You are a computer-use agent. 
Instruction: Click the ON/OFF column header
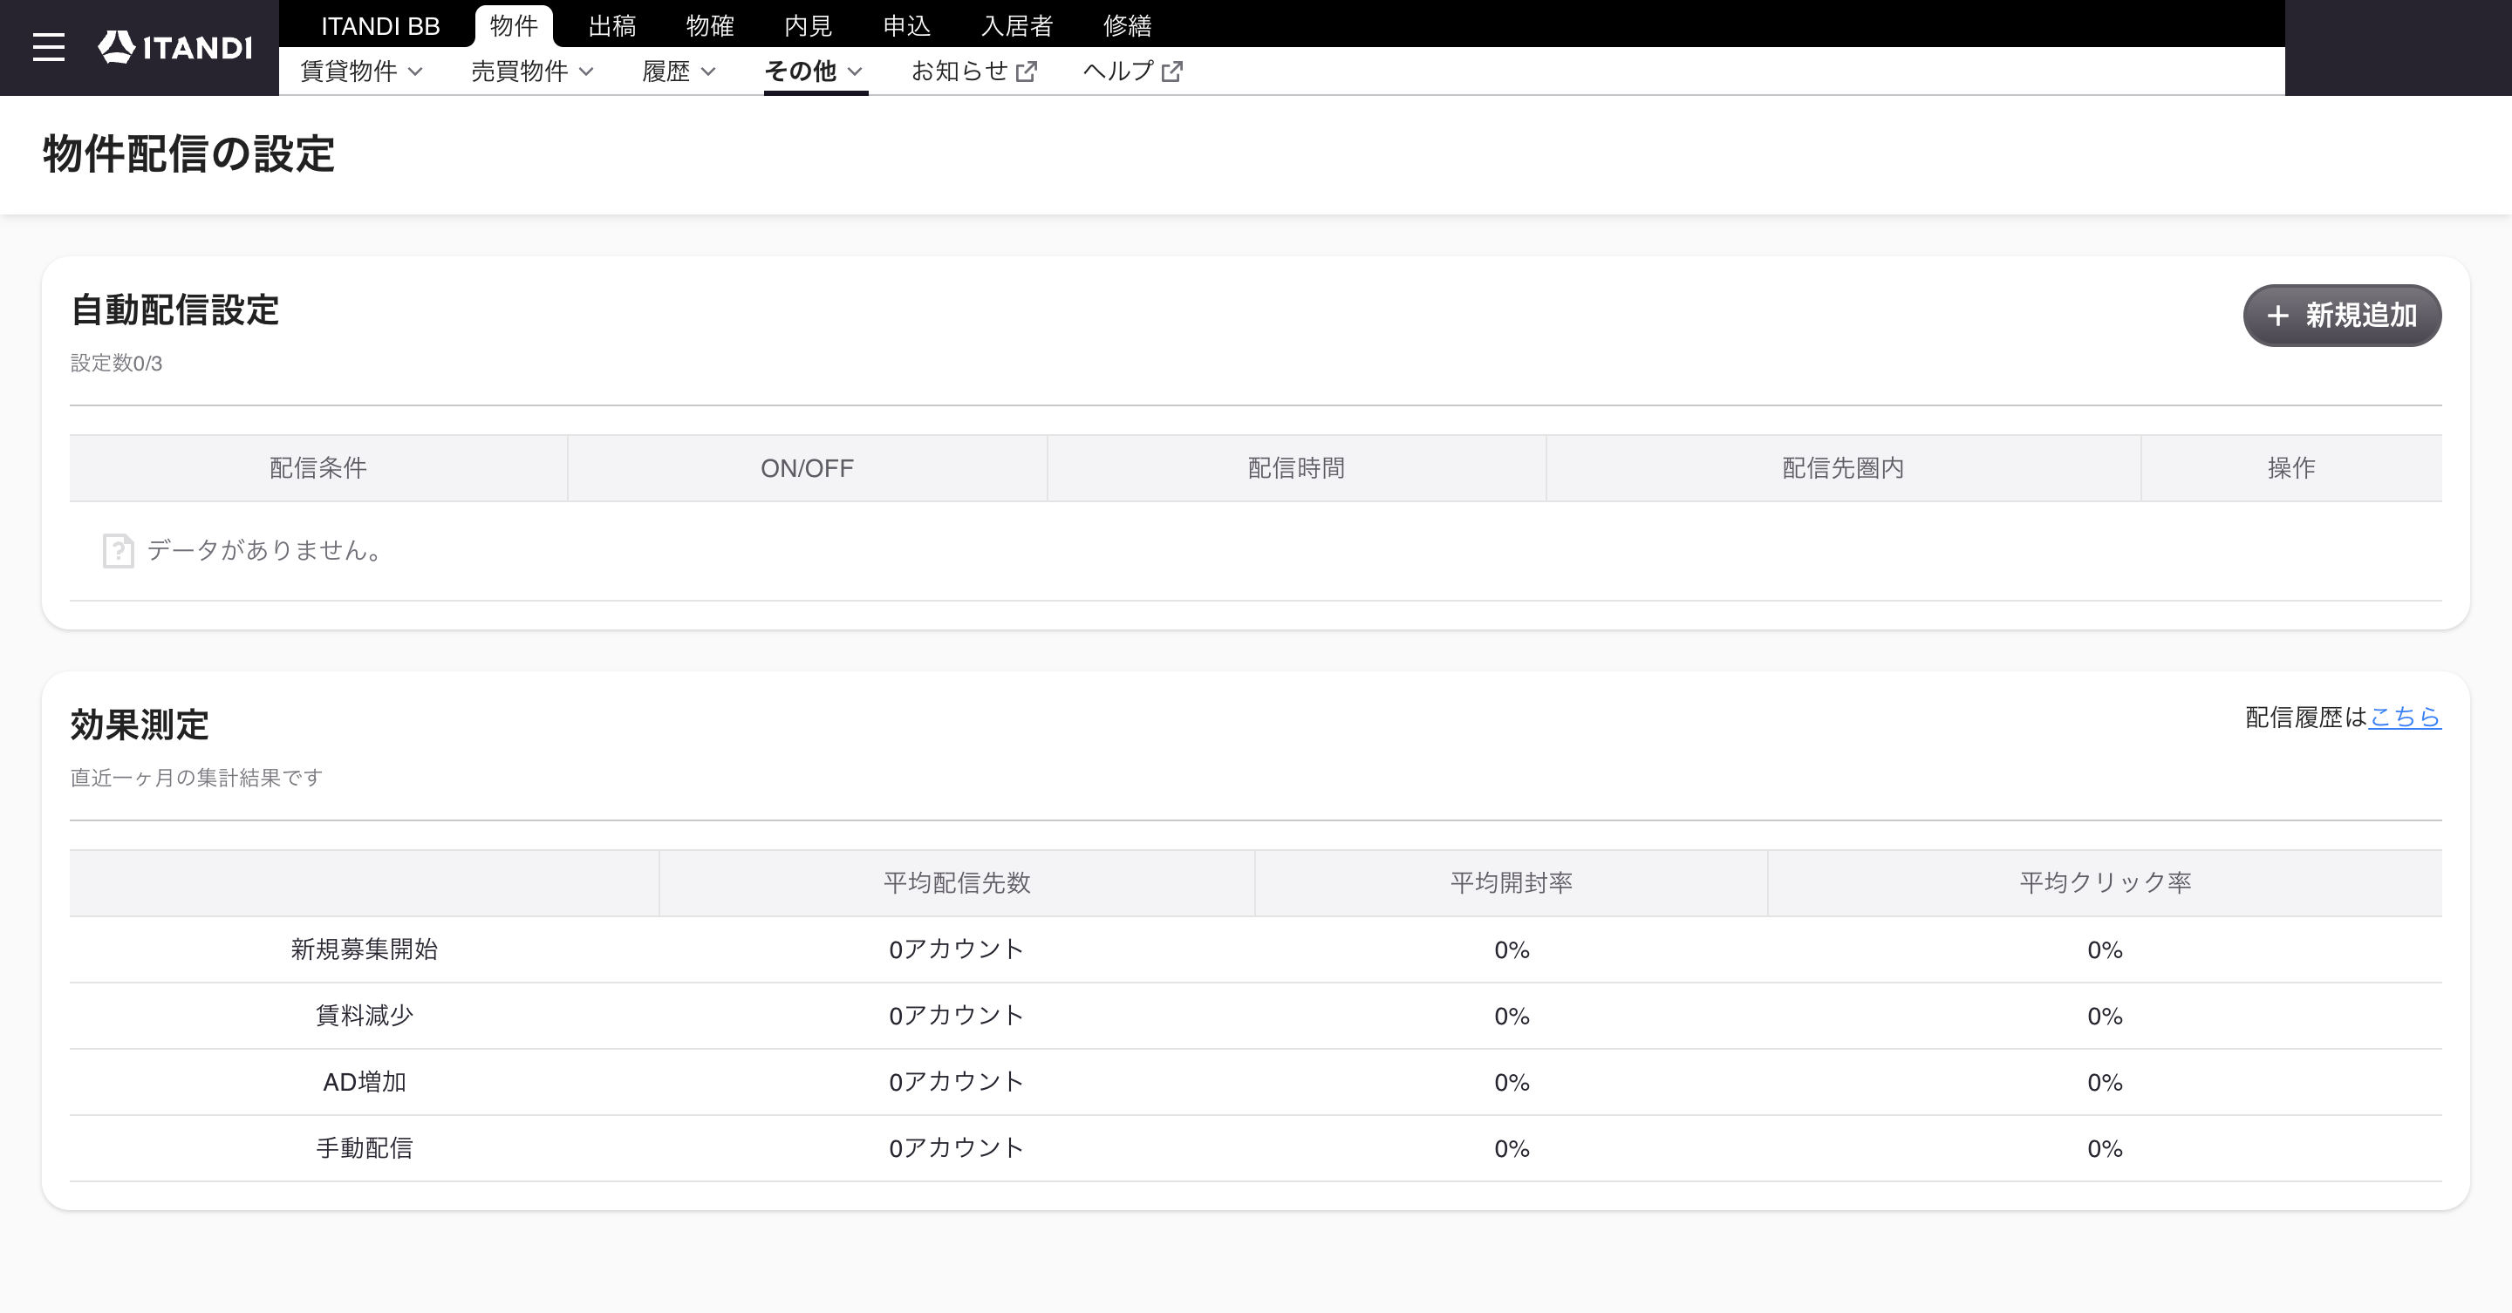point(808,469)
